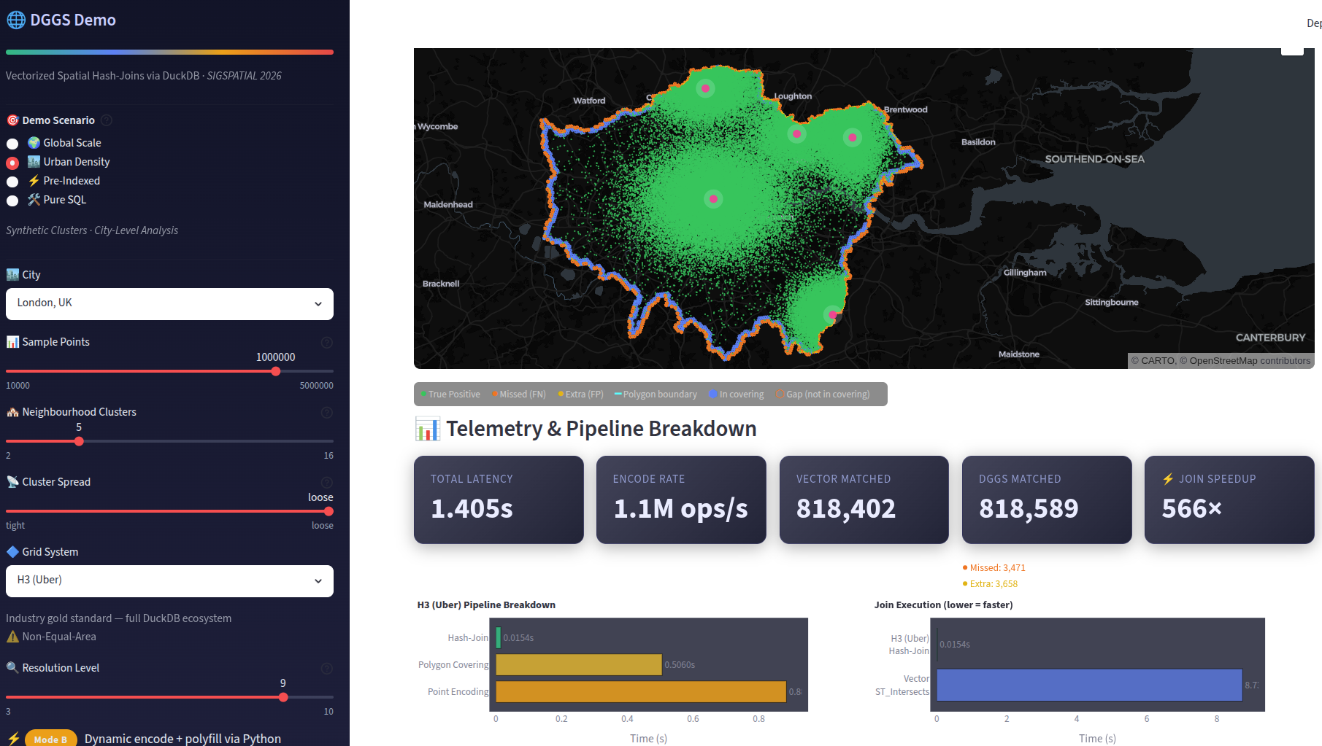Click the houses icon beside Neighbourhood Clusters
The width and height of the screenshot is (1322, 746).
(12, 412)
